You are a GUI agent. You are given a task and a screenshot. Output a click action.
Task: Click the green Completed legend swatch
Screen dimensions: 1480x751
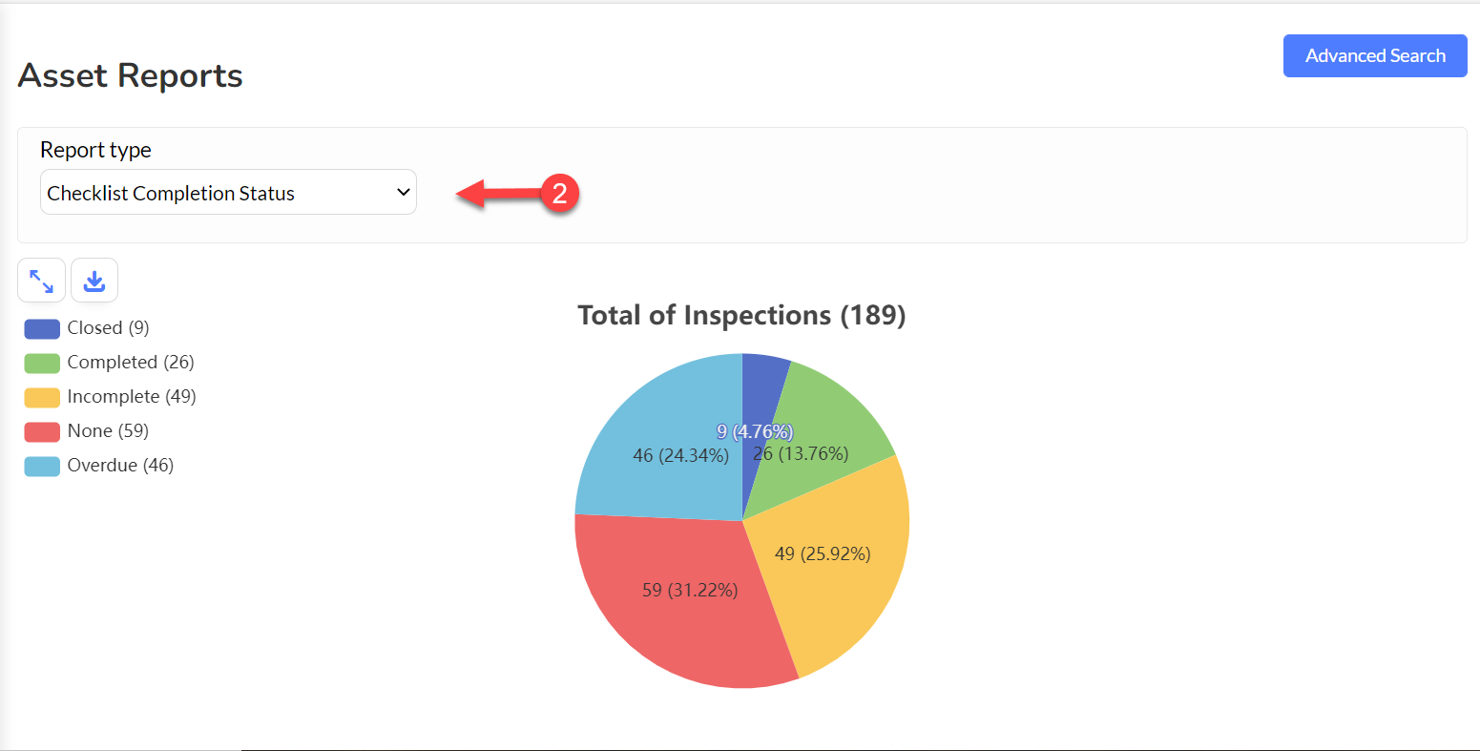click(42, 364)
